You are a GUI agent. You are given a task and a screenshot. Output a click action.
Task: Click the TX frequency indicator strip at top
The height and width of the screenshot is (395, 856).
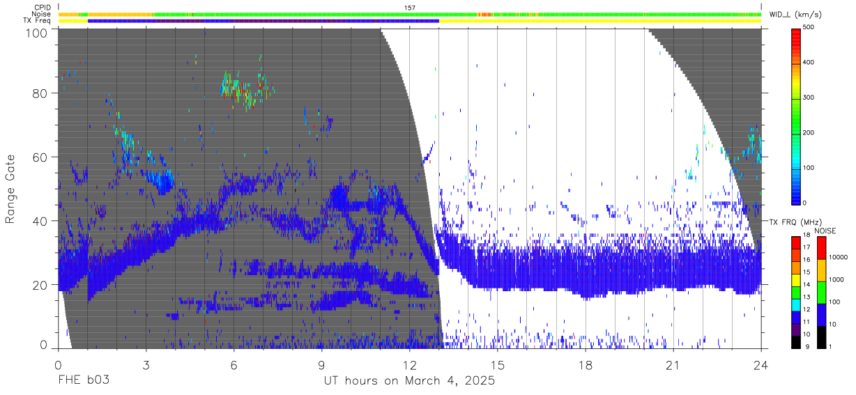[410, 21]
